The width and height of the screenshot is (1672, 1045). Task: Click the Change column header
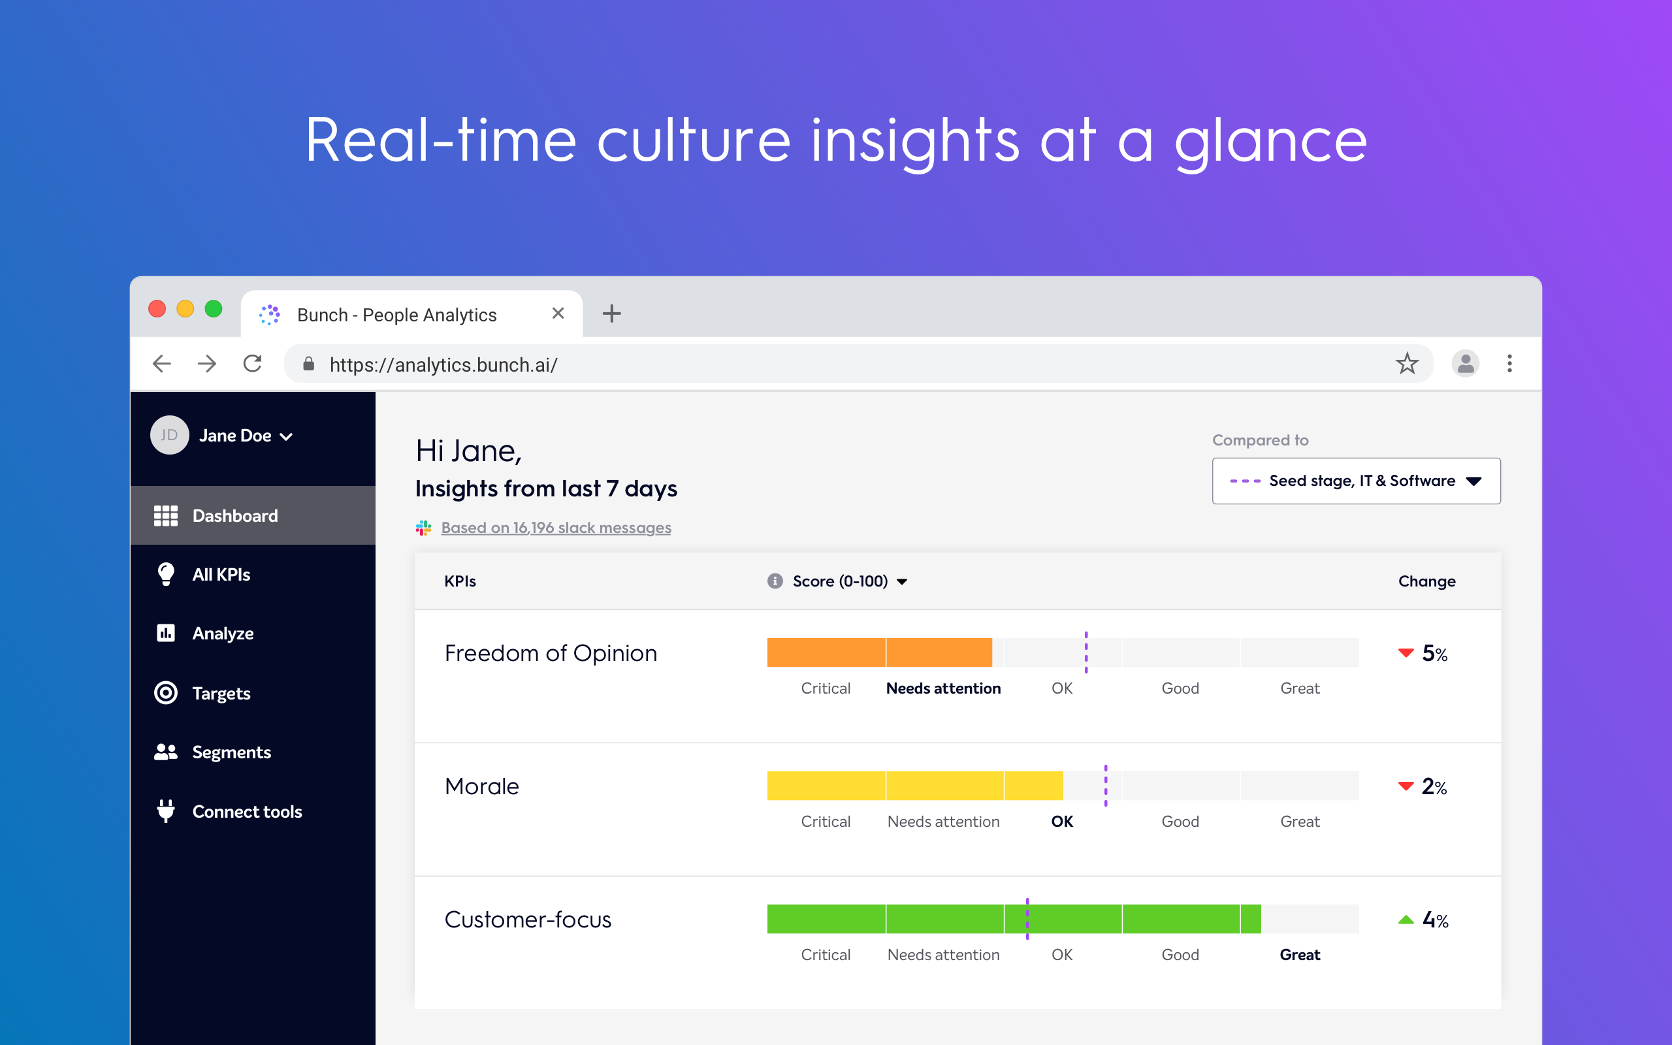click(1426, 581)
